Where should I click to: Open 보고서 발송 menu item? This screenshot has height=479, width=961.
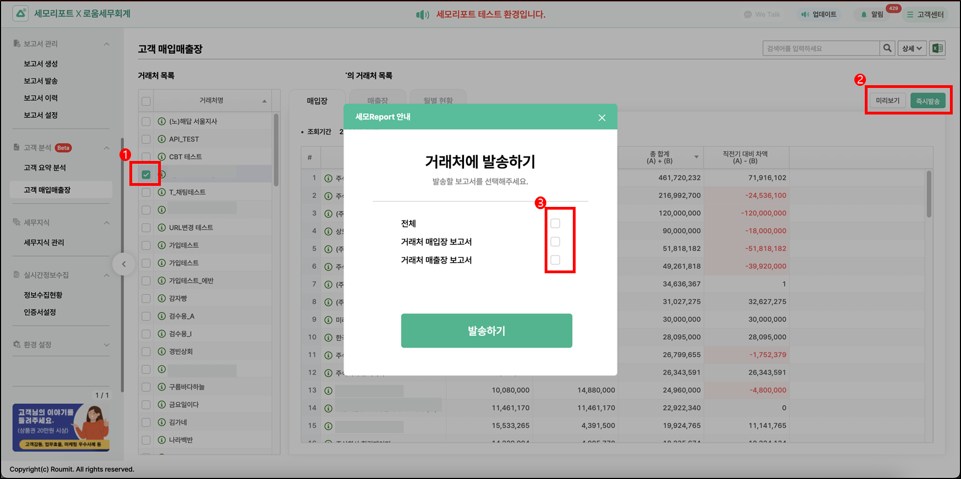coord(40,81)
